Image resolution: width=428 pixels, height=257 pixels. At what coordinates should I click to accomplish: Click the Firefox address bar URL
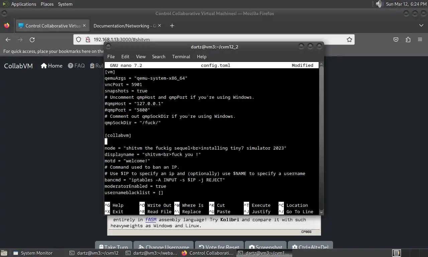pos(121,39)
